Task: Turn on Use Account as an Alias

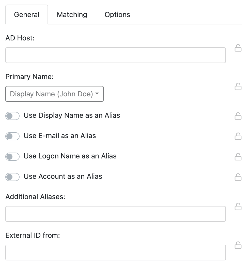Action: (x=12, y=177)
